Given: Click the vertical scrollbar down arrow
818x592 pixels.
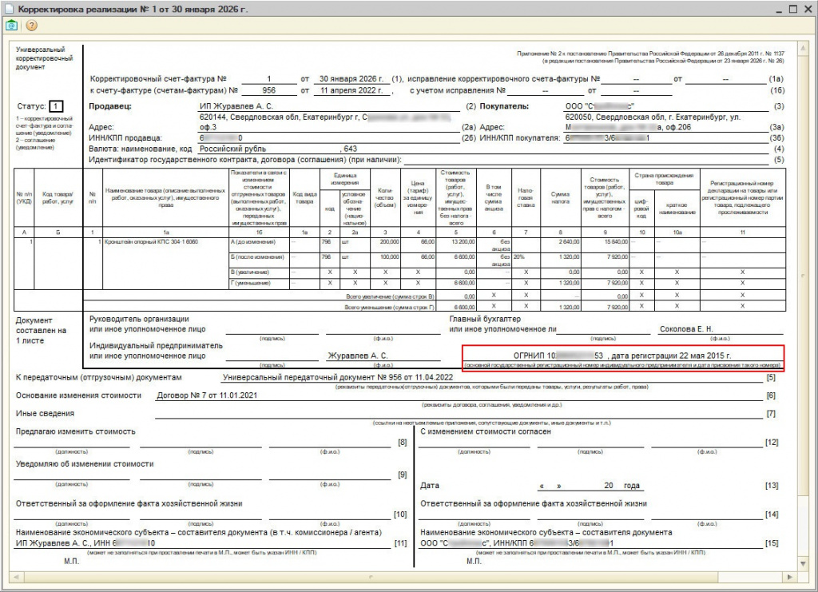Looking at the screenshot, I should point(804,564).
